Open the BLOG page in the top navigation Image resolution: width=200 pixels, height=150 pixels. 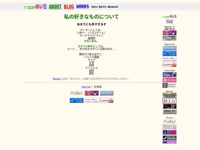(69, 7)
